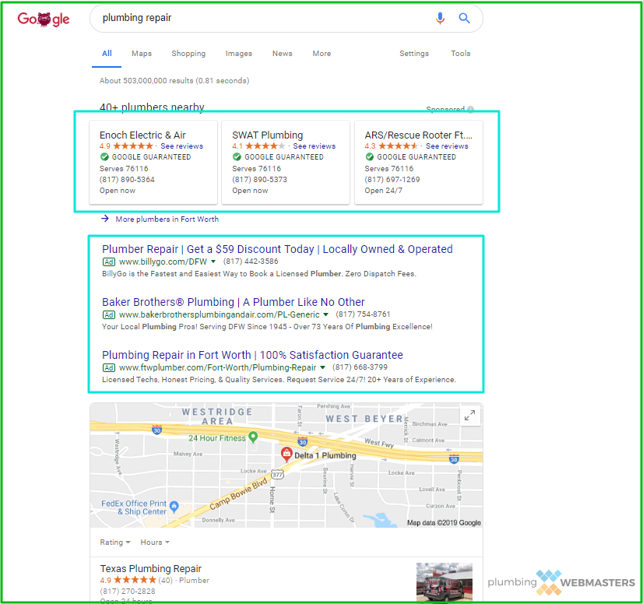This screenshot has width=643, height=604.
Task: Open the Hours filter dropdown
Action: point(155,542)
